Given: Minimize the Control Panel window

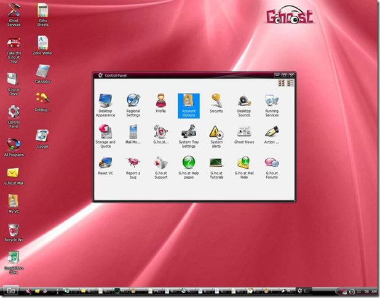Looking at the screenshot, I should [277, 75].
